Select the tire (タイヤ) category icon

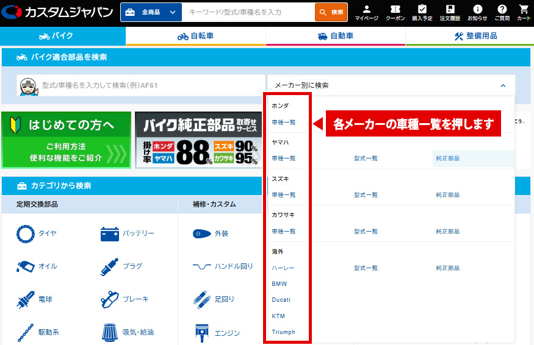click(x=26, y=233)
